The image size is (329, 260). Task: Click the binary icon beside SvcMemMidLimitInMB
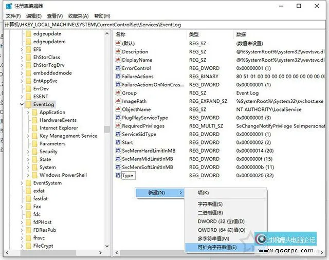pos(118,159)
